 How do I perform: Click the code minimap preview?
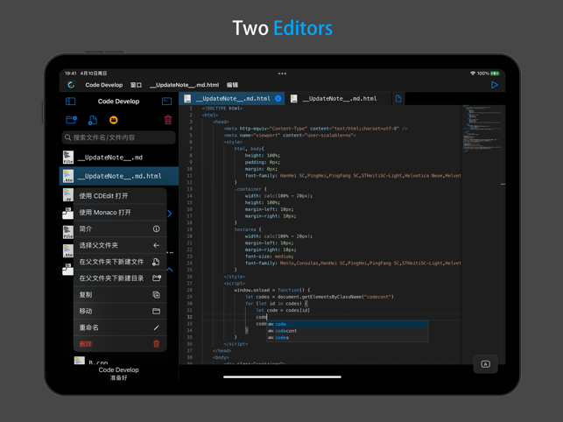[482, 128]
